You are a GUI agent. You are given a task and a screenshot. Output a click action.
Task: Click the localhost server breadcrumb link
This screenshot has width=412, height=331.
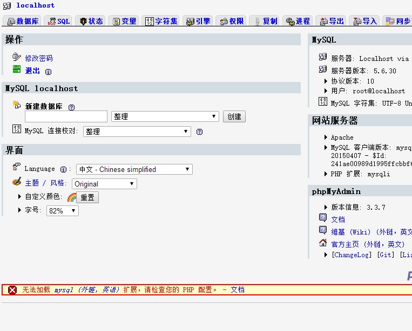36,5
